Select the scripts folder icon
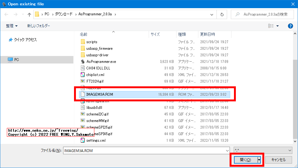 tap(83, 42)
